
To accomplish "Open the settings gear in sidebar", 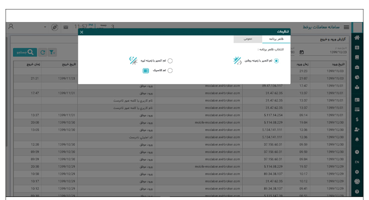I will tap(357, 171).
